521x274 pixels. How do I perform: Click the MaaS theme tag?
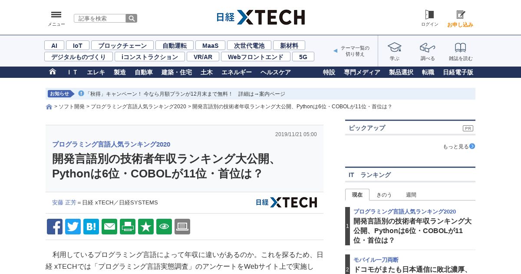tap(210, 45)
